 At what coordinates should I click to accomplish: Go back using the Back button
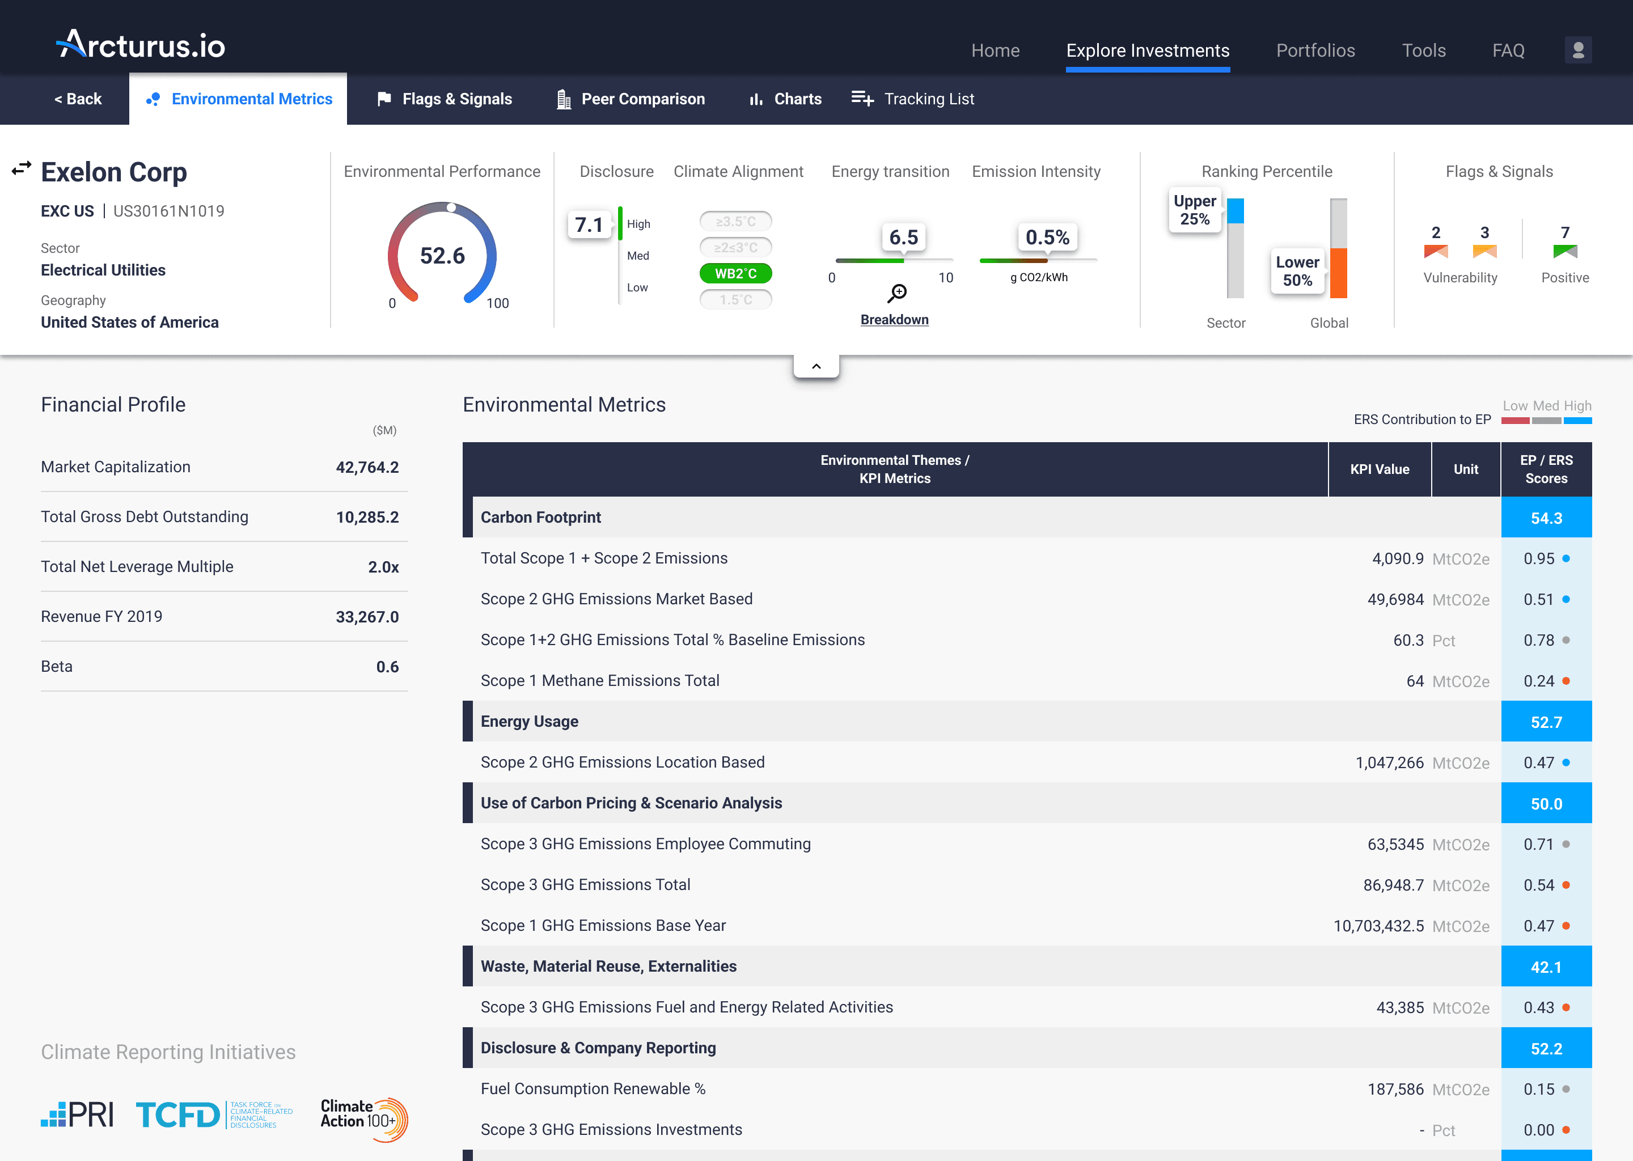click(x=78, y=99)
